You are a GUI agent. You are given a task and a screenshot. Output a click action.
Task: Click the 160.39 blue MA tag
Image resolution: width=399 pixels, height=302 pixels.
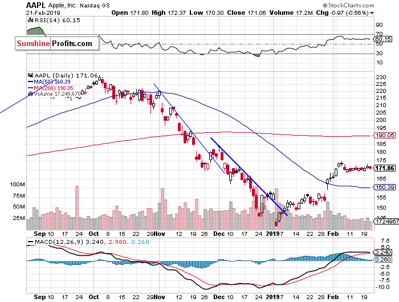click(385, 187)
